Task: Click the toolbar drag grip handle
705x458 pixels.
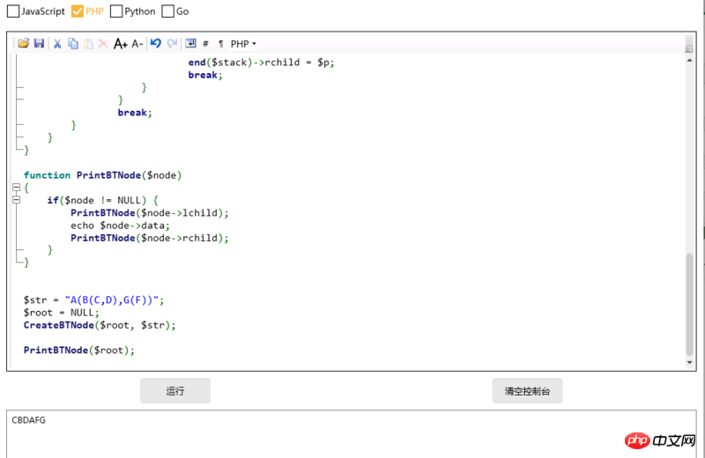Action: click(x=13, y=43)
